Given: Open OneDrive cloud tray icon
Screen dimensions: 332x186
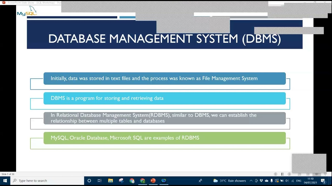Looking at the screenshot, I should point(266,181).
